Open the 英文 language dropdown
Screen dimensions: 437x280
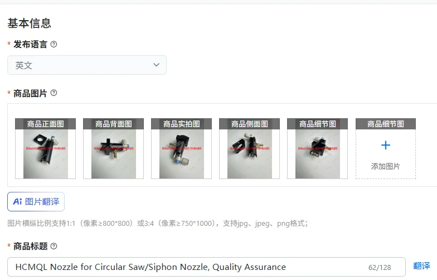pyautogui.click(x=87, y=65)
